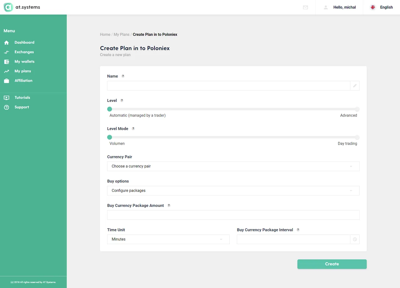Screen dimensions: 400x288
Task: Click 'Create Plan in to Poloniex' breadcrumb text
Action: pyautogui.click(x=155, y=35)
